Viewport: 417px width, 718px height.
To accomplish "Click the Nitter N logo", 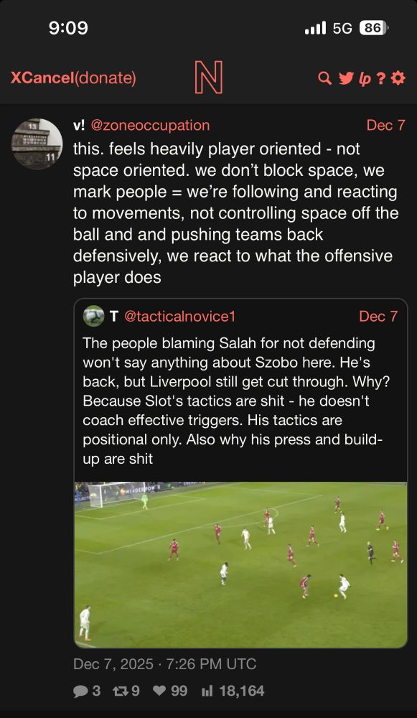I will [x=209, y=78].
